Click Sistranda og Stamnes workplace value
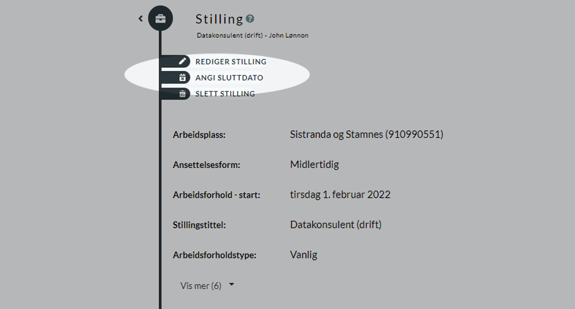 (366, 135)
